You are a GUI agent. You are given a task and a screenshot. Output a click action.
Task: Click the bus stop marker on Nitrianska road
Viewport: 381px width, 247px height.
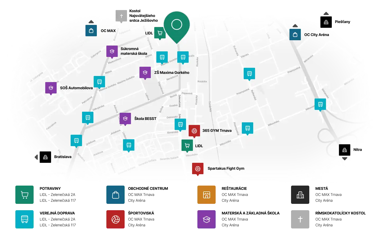tap(320, 104)
